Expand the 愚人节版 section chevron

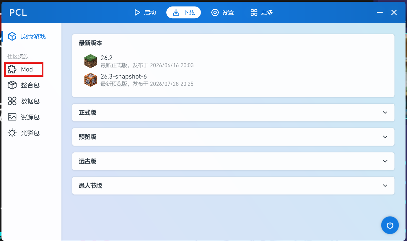click(385, 185)
